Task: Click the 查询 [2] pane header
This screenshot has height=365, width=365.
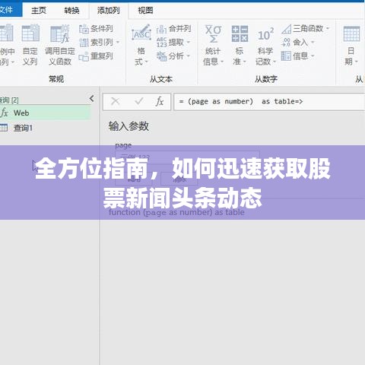Action: click(9, 100)
